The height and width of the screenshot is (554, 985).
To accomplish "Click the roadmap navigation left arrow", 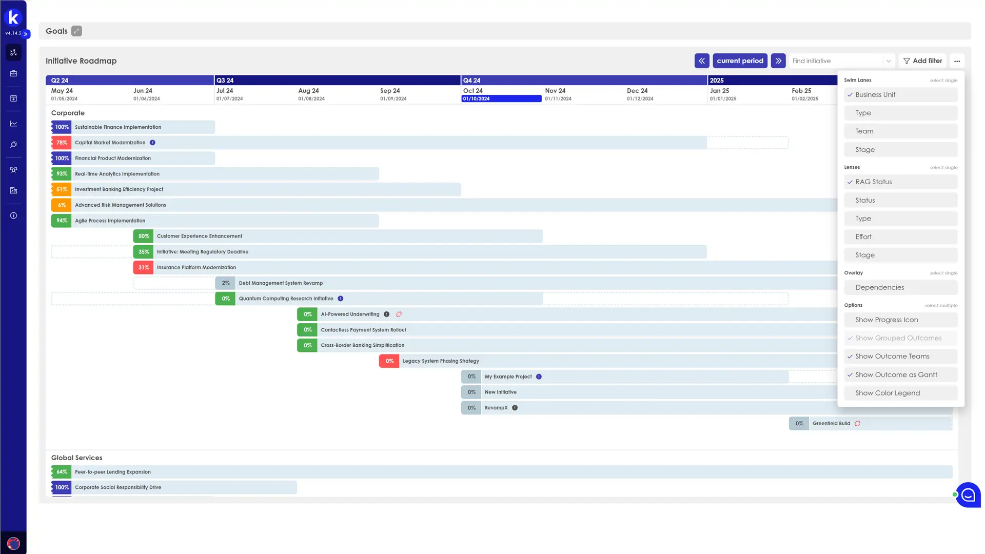I will click(x=702, y=60).
